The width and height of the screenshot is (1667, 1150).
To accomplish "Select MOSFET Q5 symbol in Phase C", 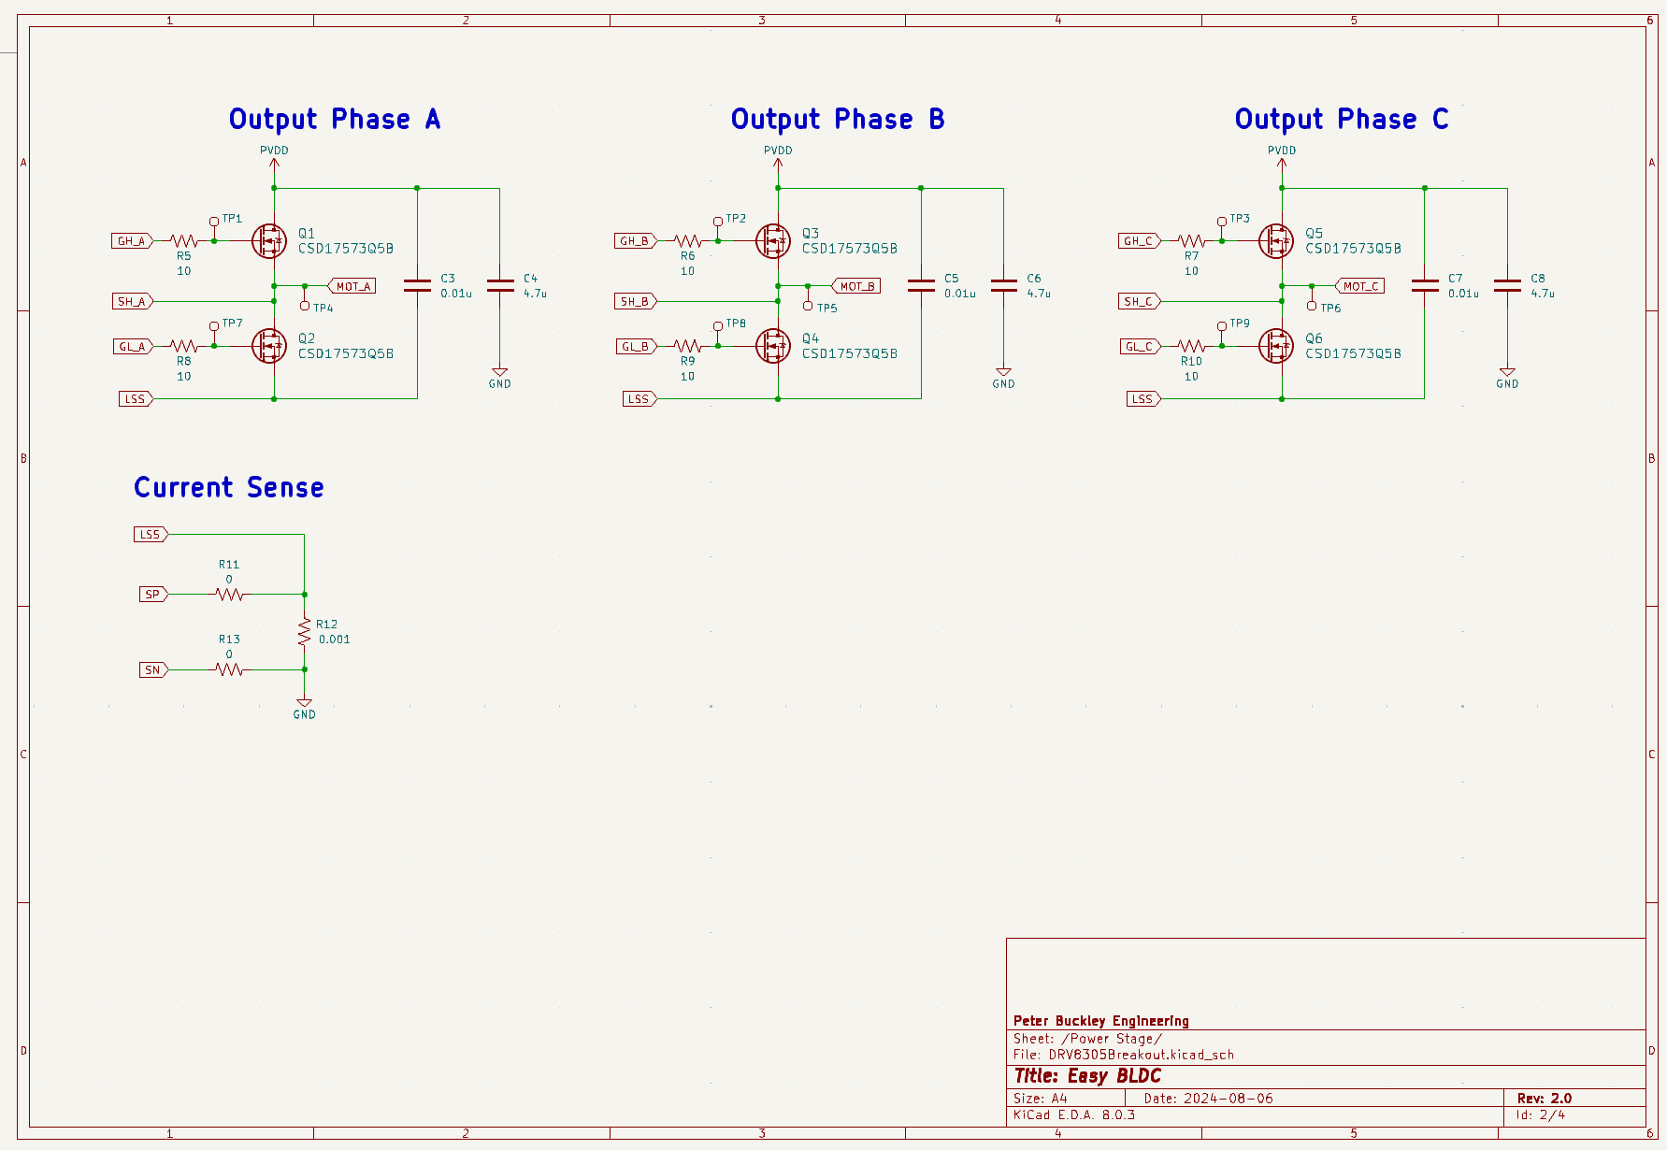I will (x=1277, y=241).
